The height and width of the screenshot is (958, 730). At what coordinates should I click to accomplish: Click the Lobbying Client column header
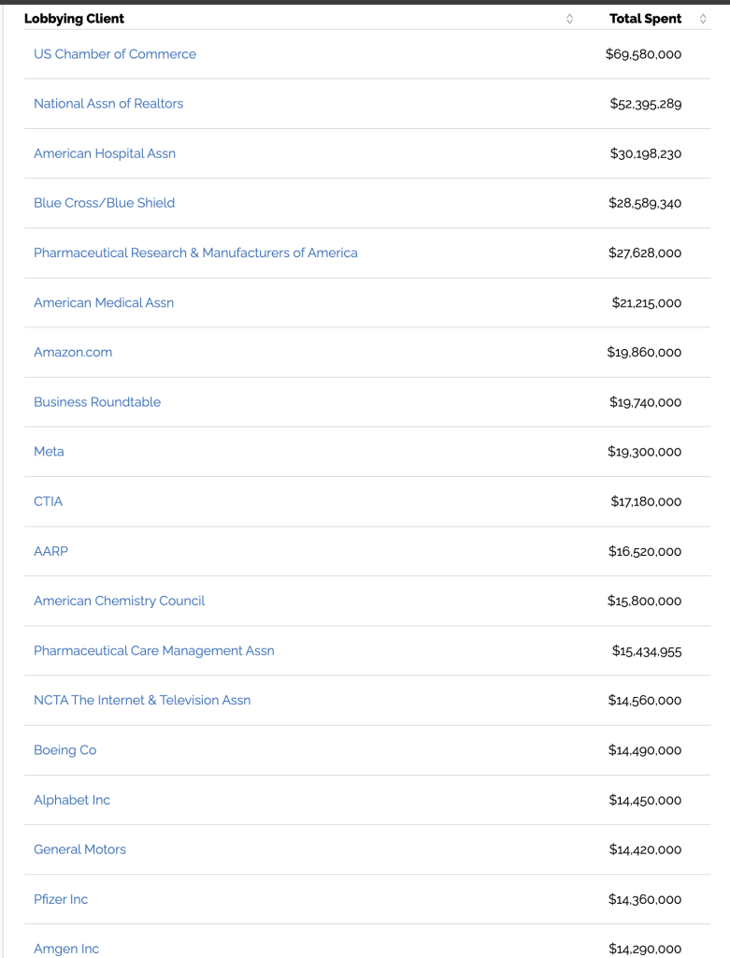pos(75,19)
